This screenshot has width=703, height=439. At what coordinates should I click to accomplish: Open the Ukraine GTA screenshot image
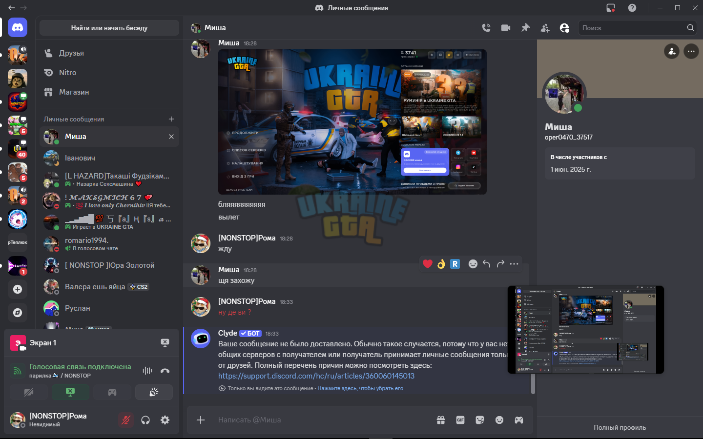[352, 122]
